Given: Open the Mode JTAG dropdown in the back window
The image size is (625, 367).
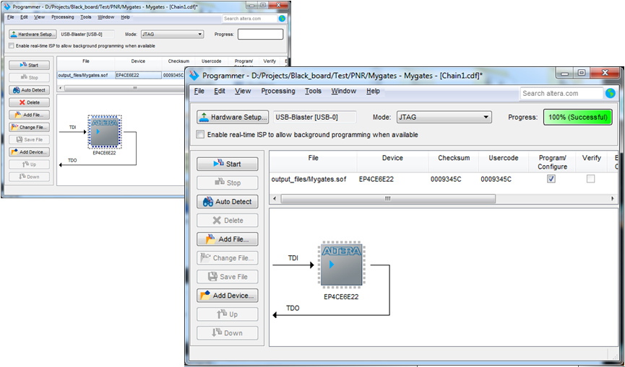Looking at the screenshot, I should pos(172,34).
